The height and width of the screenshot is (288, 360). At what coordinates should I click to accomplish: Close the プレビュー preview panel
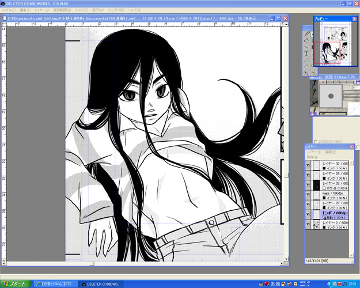coord(355,19)
